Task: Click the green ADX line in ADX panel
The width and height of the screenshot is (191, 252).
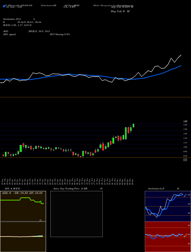Action: [x=22, y=200]
